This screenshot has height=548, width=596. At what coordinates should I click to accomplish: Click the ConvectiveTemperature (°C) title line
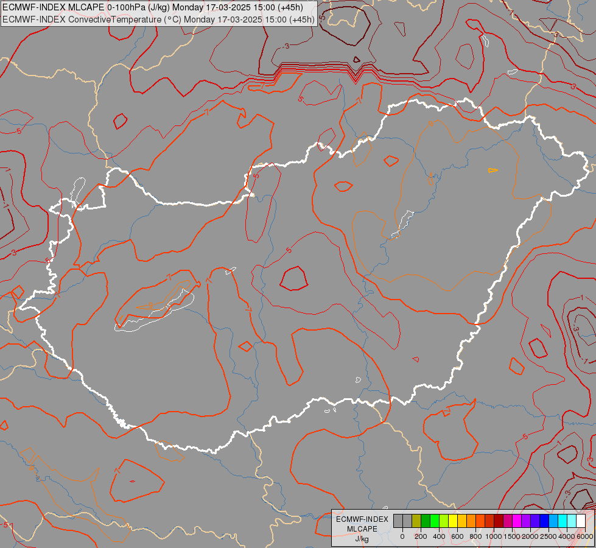point(158,19)
